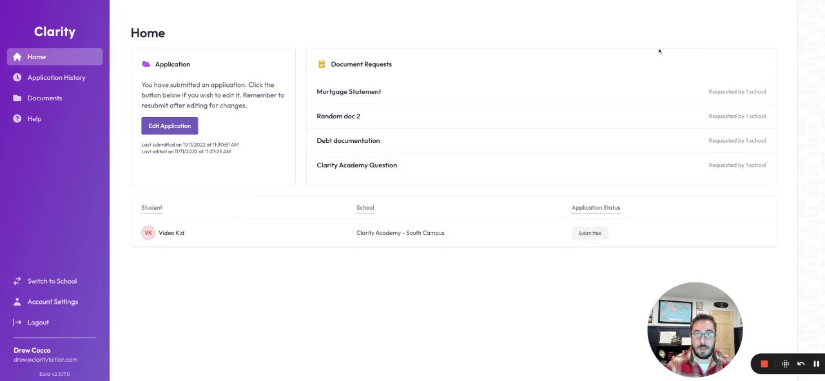Click the Switch to School arrows icon
Image resolution: width=825 pixels, height=381 pixels.
click(17, 281)
